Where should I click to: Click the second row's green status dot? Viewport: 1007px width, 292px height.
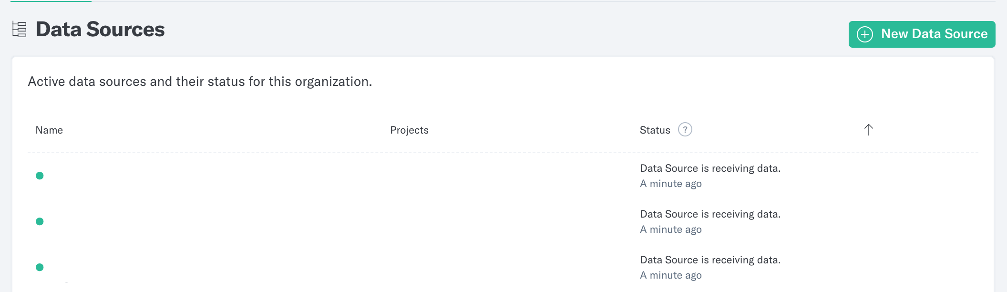pyautogui.click(x=40, y=221)
